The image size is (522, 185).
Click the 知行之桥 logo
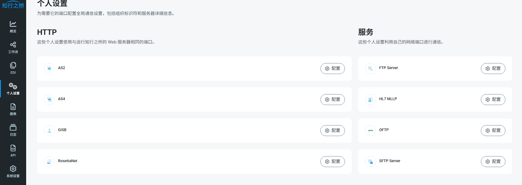pyautogui.click(x=13, y=5)
